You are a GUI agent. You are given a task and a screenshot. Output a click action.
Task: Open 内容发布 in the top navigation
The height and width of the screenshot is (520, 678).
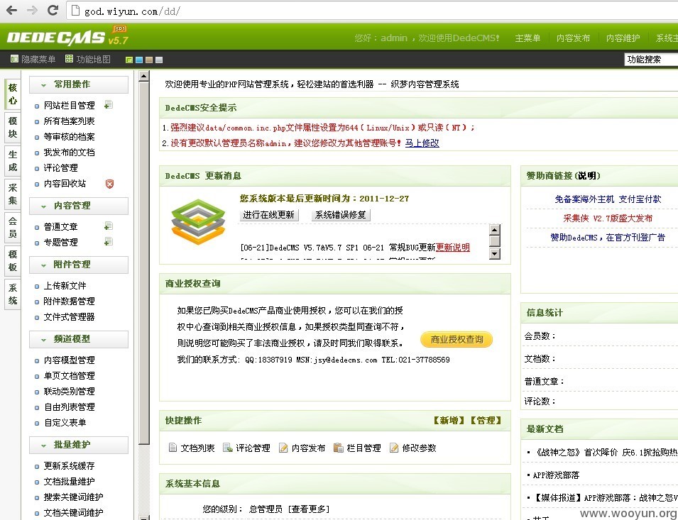573,38
